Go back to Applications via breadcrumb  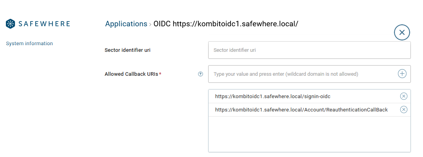pos(126,24)
